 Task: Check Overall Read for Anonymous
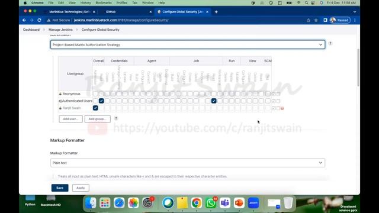point(101,93)
